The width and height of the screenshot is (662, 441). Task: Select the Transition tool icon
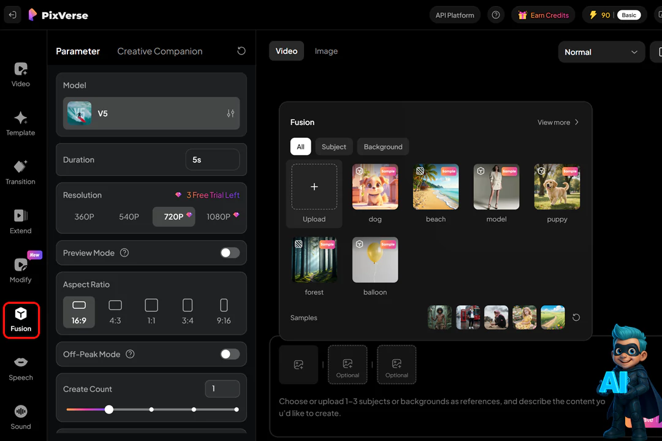(x=20, y=172)
